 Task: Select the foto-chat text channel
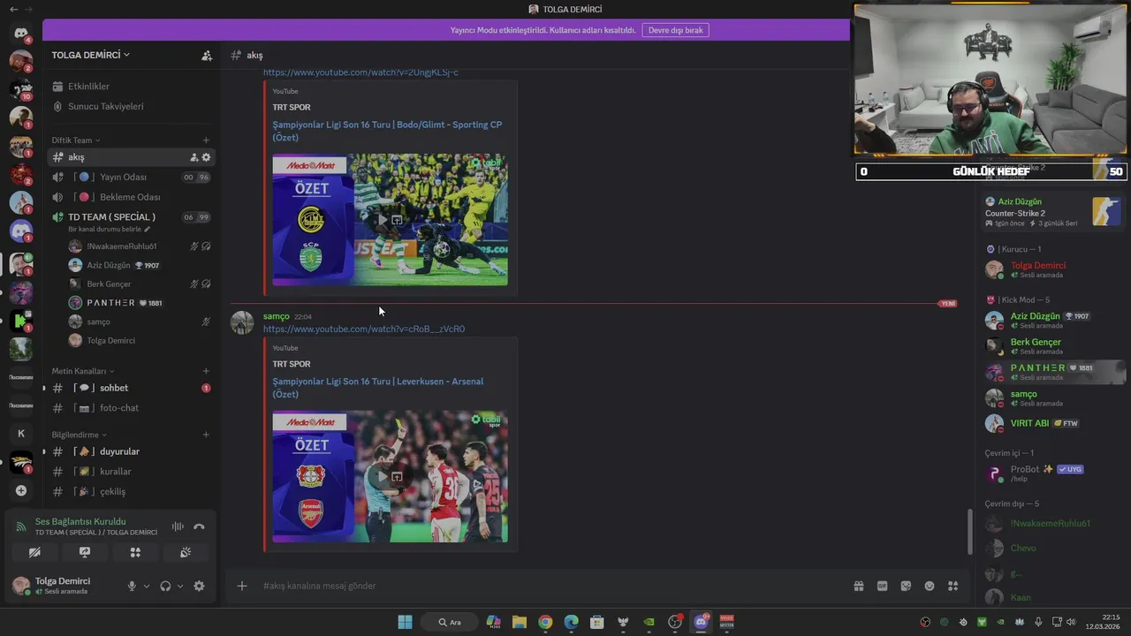(131, 408)
